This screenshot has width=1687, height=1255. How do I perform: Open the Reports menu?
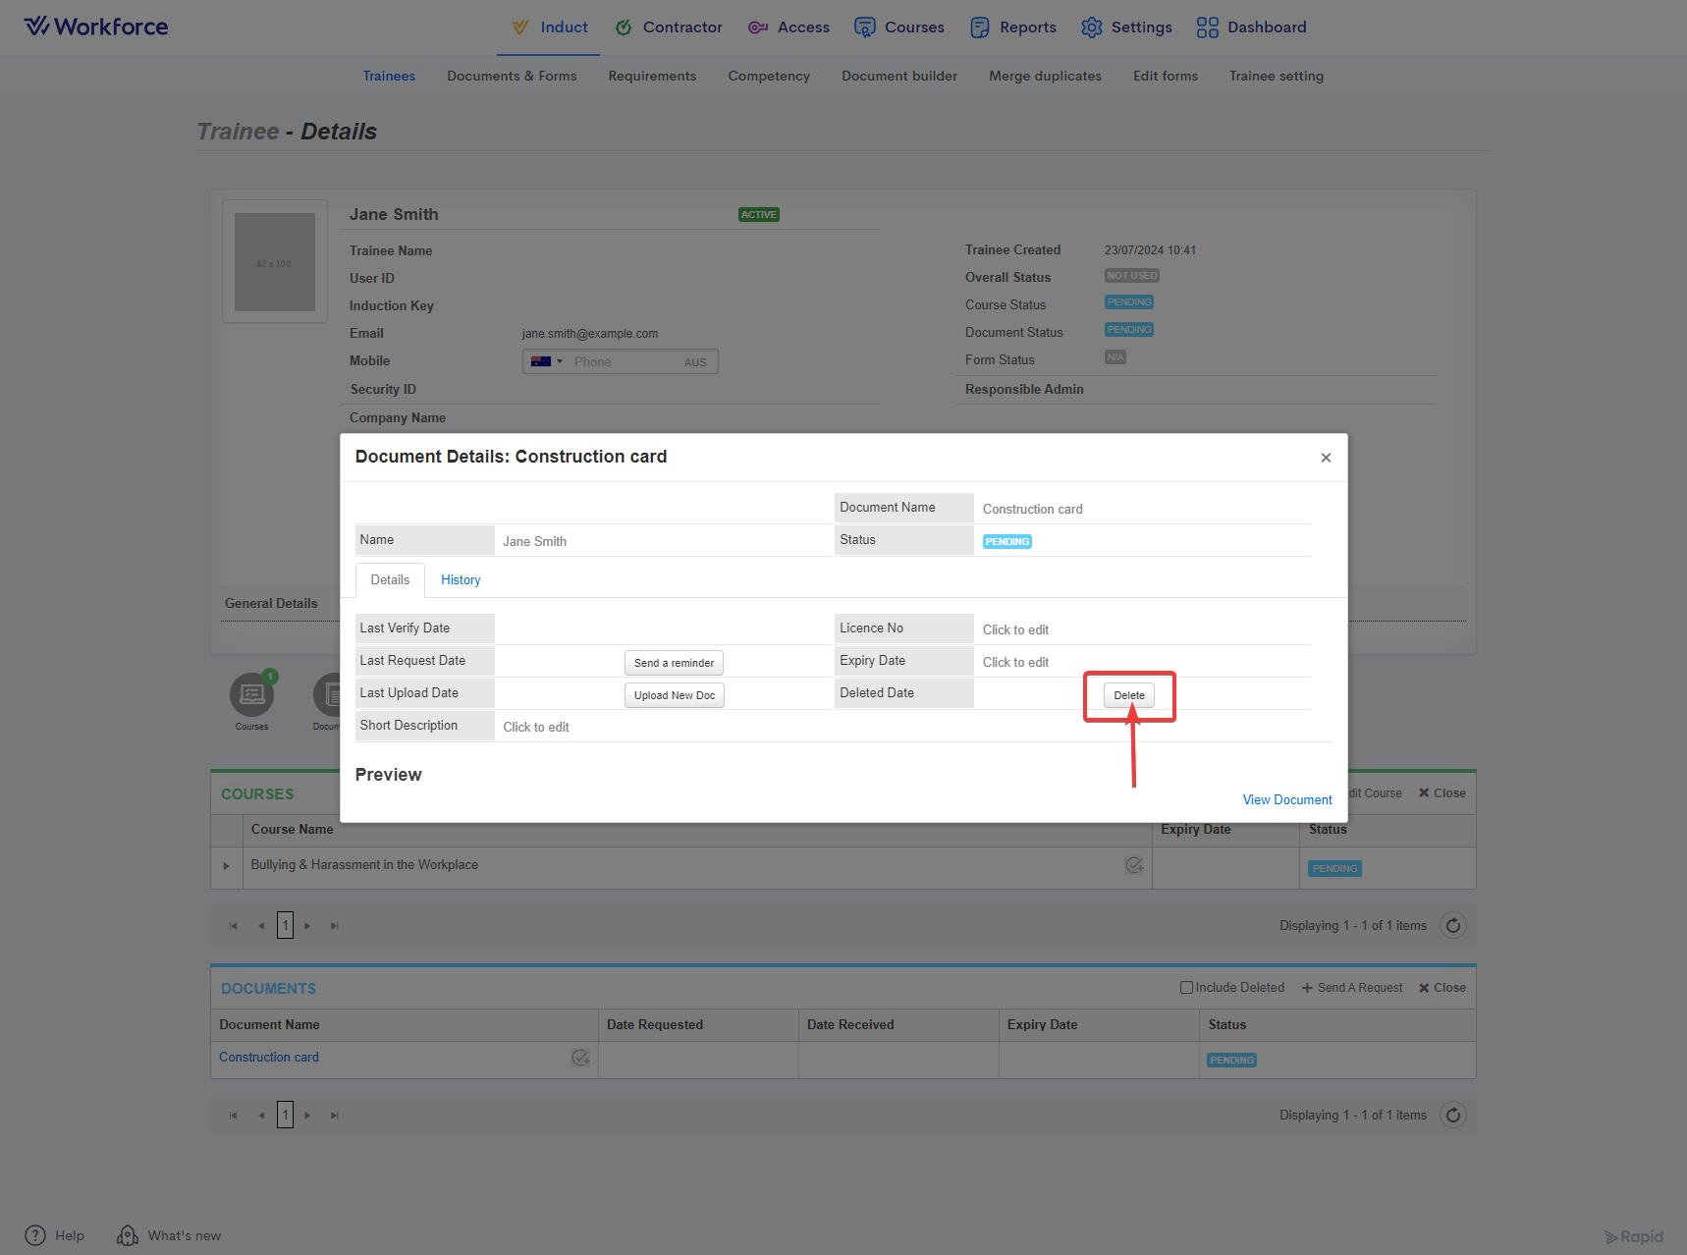(1013, 27)
